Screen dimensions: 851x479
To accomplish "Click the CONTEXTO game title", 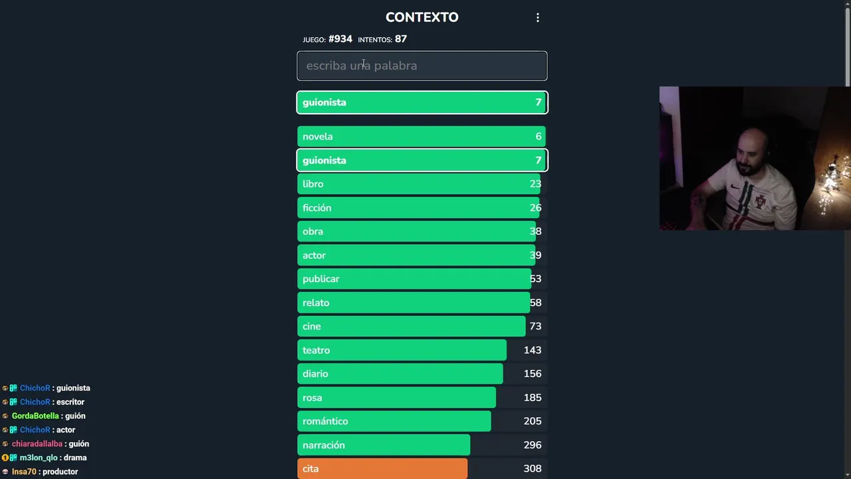I will pos(422,17).
